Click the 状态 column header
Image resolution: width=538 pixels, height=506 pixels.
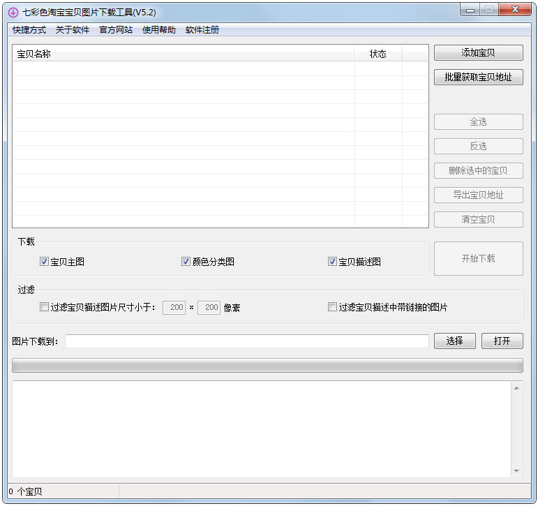click(x=378, y=54)
